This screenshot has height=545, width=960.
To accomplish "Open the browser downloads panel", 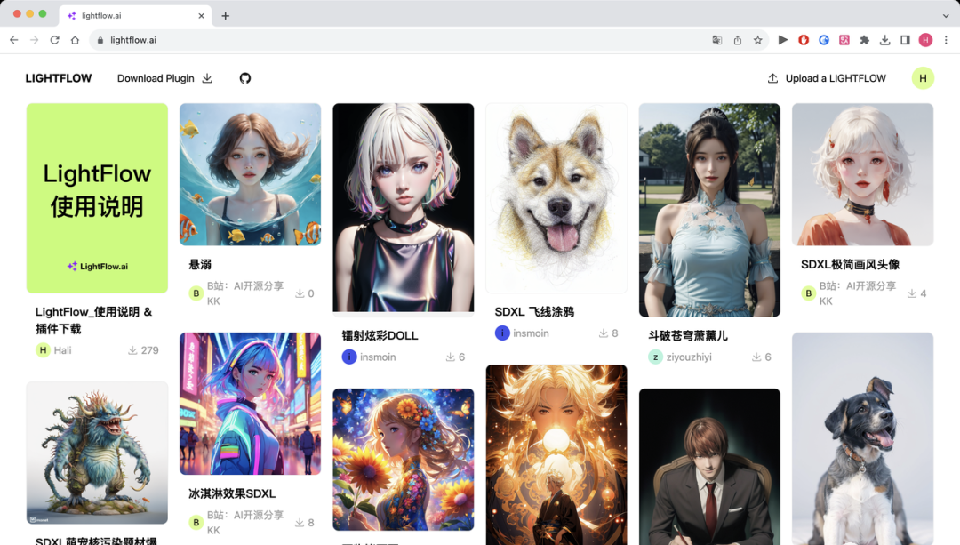I will tap(884, 40).
